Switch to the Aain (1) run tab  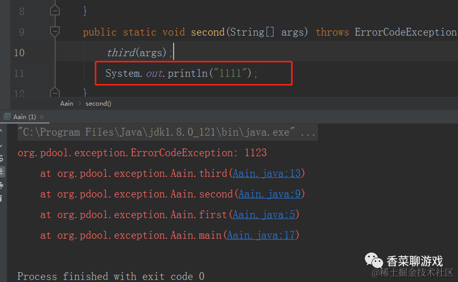pyautogui.click(x=25, y=117)
